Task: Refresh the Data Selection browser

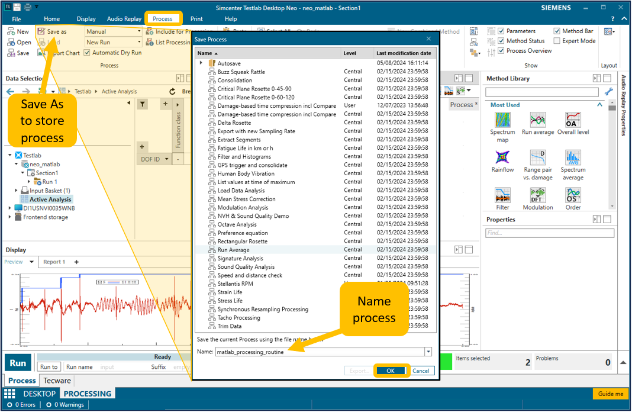Action: click(x=172, y=92)
